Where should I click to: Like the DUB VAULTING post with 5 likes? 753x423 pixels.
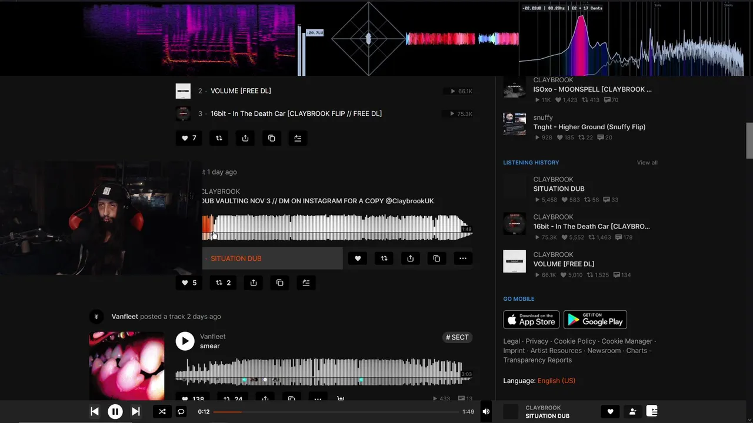[x=189, y=283]
